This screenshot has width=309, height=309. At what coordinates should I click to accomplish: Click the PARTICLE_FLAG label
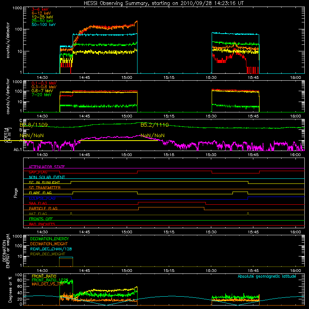(43, 208)
